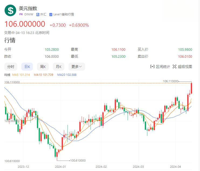Click the MA20 102.588 indicator label
Viewport: 200px width, 171px height.
pos(67,75)
